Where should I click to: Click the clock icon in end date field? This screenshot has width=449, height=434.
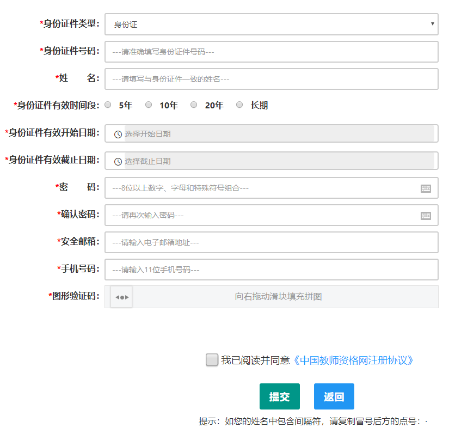pos(118,161)
